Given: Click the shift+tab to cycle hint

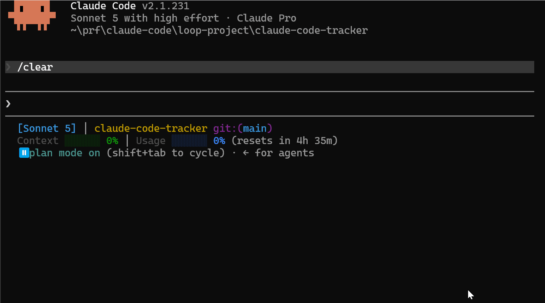Looking at the screenshot, I should pos(166,153).
